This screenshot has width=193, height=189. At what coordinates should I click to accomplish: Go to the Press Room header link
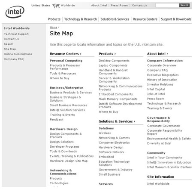[x=119, y=6]
